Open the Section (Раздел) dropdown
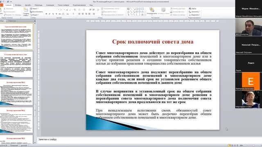 [x=34, y=15]
